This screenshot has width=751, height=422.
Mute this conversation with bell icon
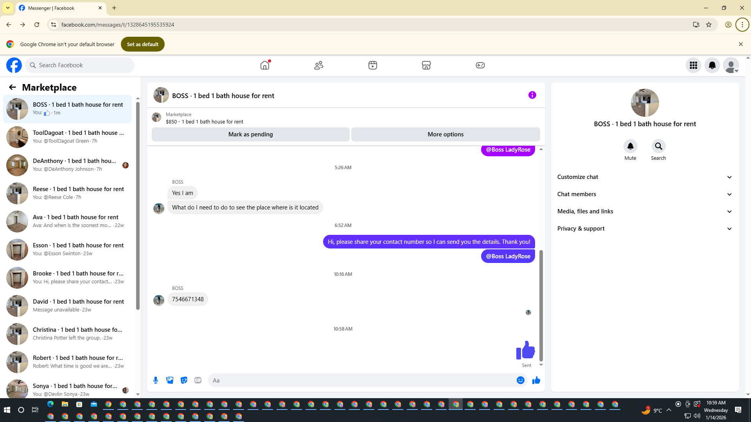point(630,146)
